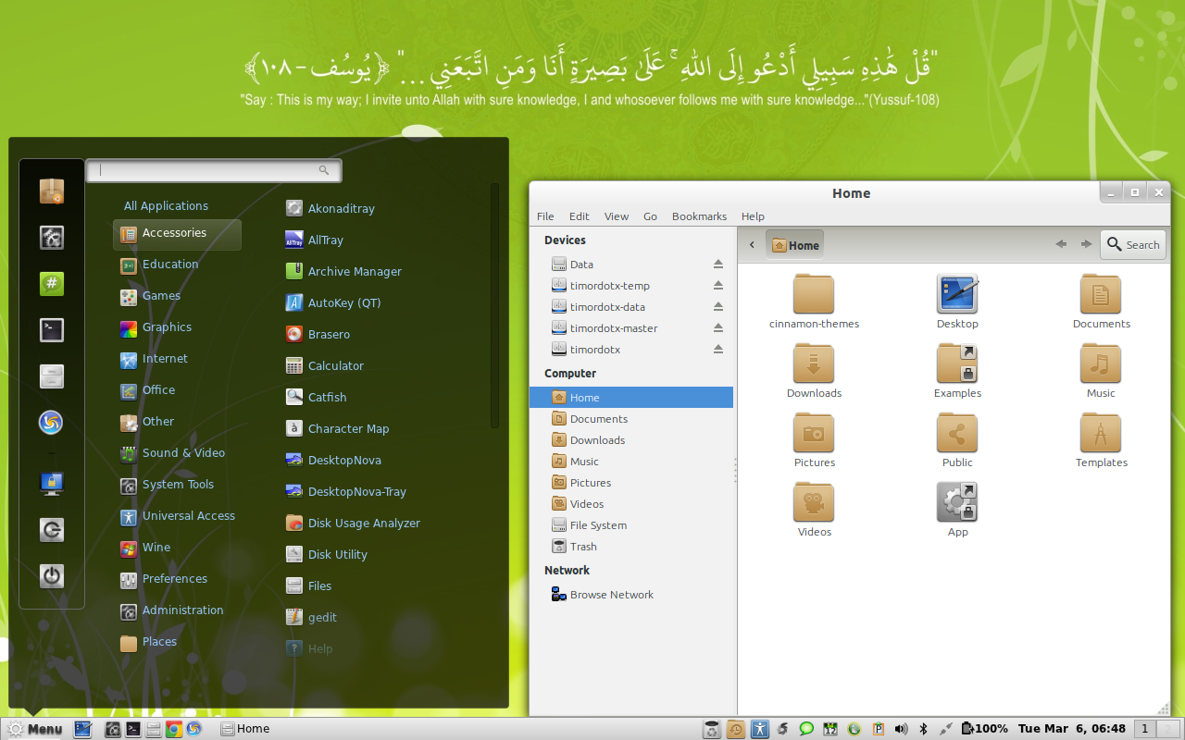Select the Examples link folder icon
Image resolution: width=1185 pixels, height=740 pixels.
[957, 364]
